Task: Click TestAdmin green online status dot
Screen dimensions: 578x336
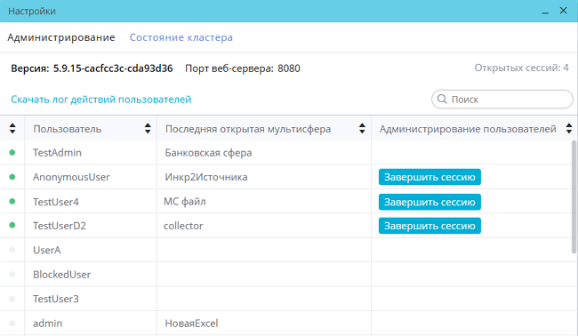Action: click(x=12, y=153)
